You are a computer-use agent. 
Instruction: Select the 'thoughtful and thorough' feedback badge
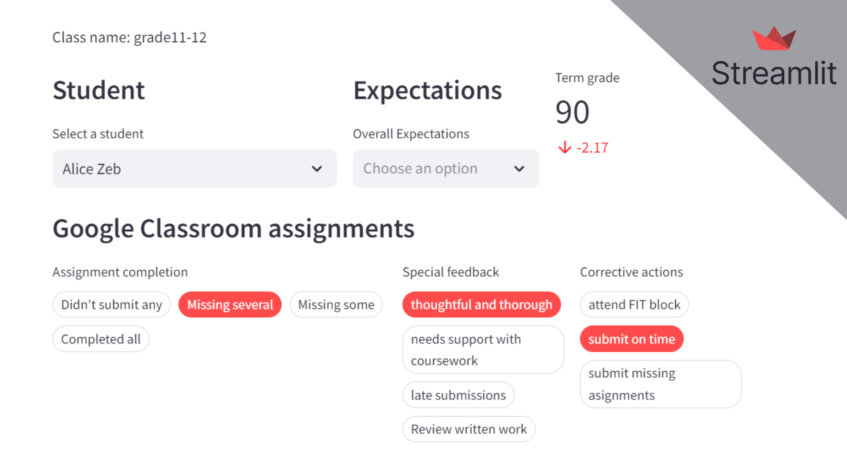(481, 305)
